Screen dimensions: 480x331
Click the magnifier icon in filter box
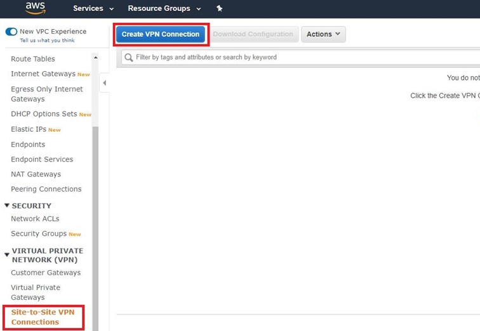click(129, 57)
